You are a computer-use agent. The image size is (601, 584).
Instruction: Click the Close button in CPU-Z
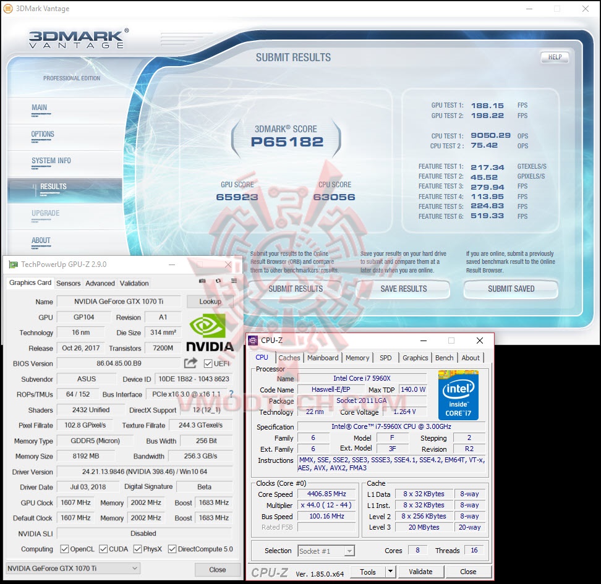coord(468,572)
